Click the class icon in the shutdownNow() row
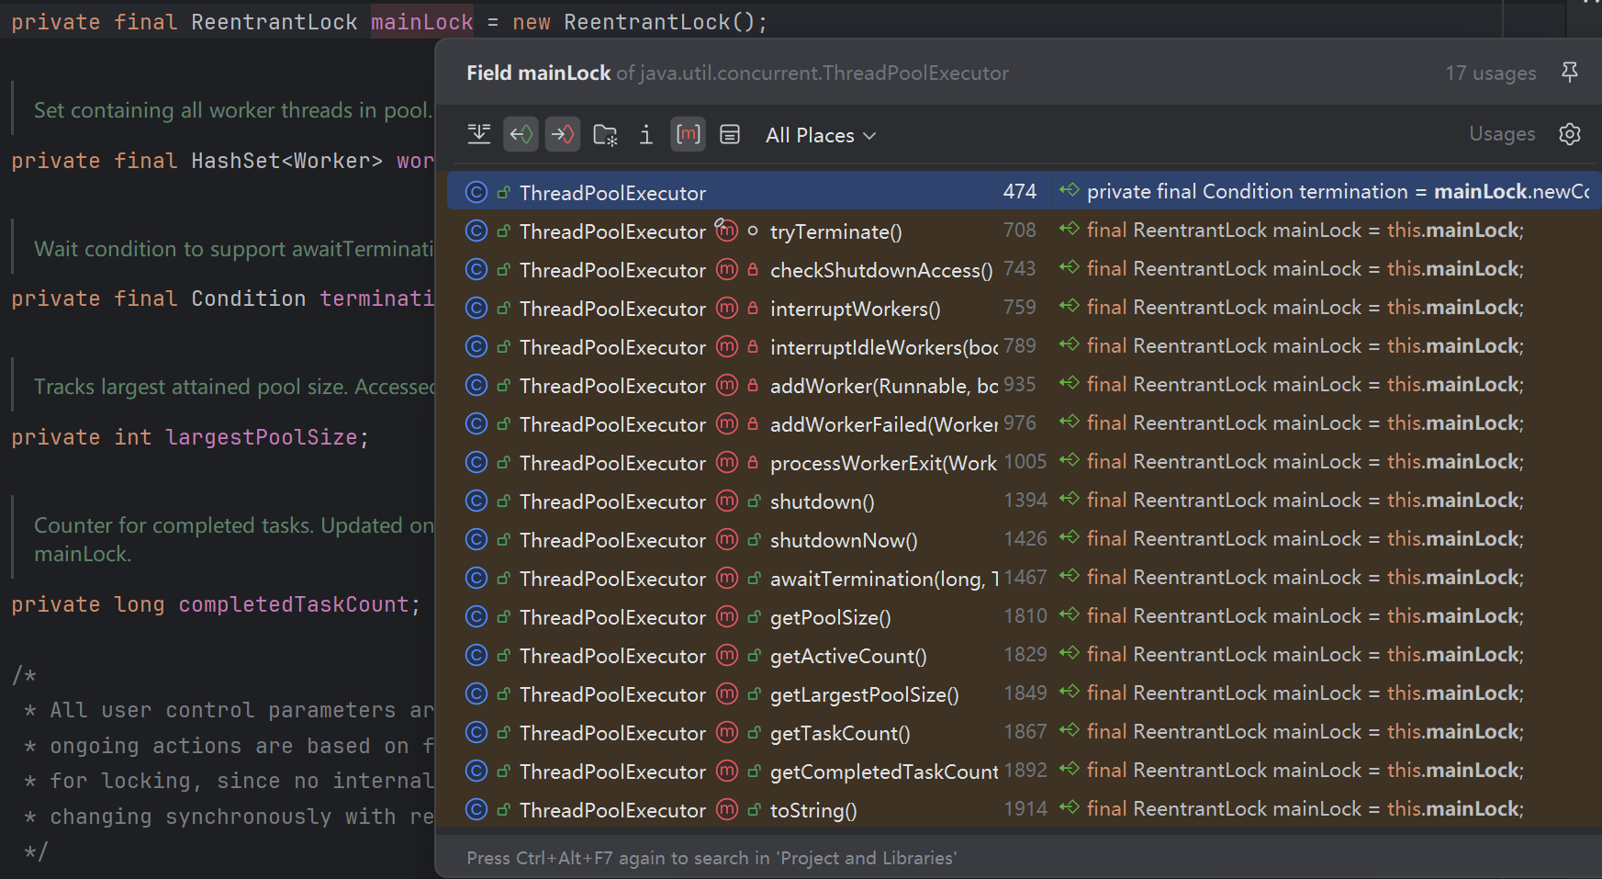The height and width of the screenshot is (879, 1602). pyautogui.click(x=476, y=539)
